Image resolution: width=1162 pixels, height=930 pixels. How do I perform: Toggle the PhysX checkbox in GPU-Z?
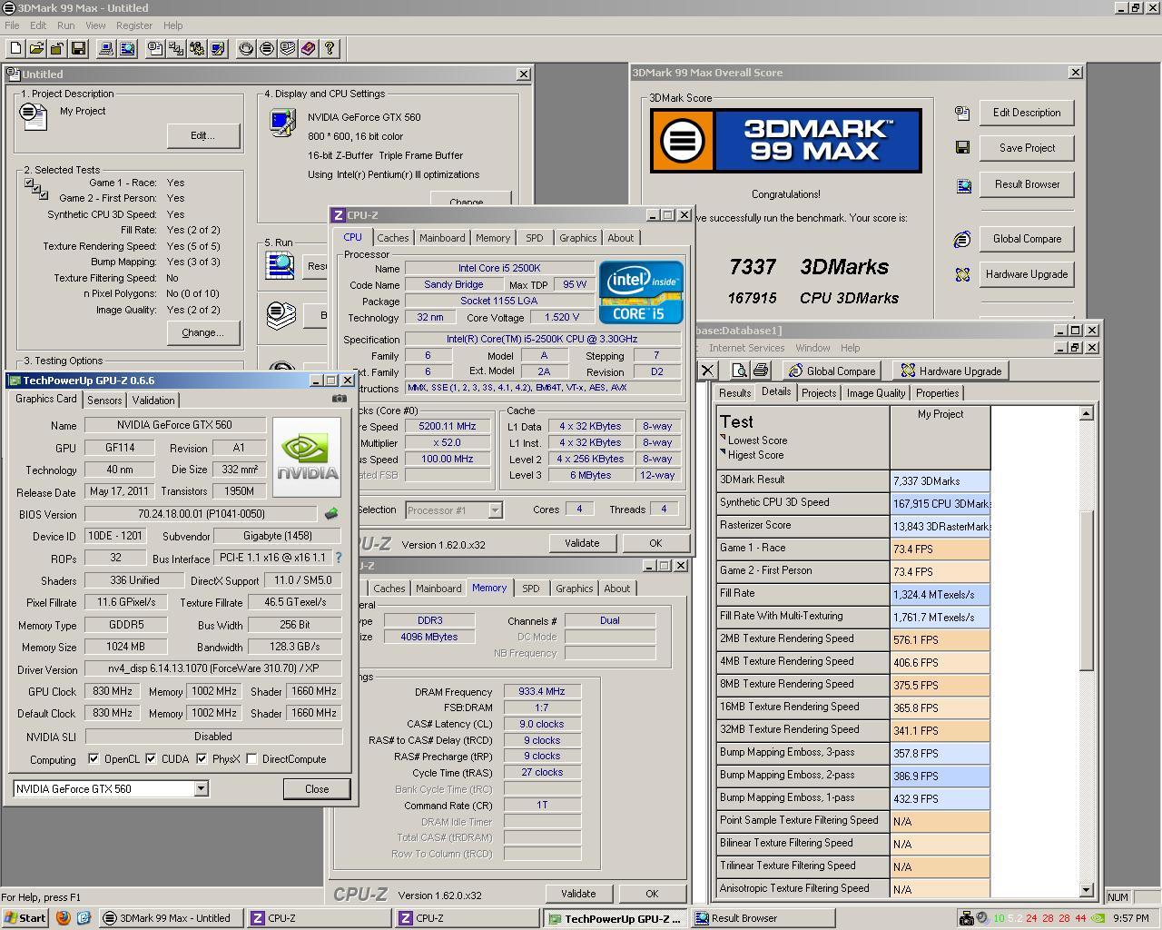[x=202, y=758]
